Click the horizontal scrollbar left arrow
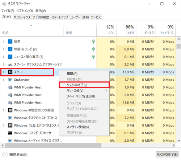 (3, 146)
